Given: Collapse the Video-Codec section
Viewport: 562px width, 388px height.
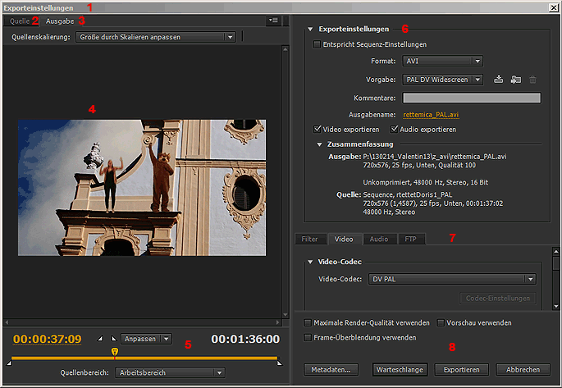Looking at the screenshot, I should (x=310, y=262).
